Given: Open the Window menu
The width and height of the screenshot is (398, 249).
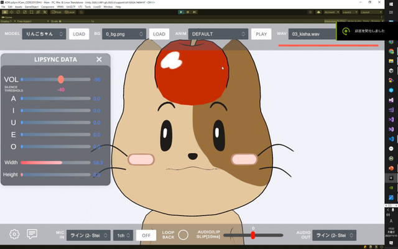Looking at the screenshot, I should pos(108,7).
